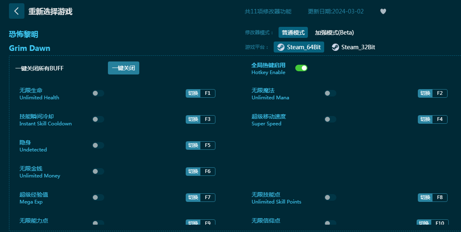Click 切换 button for F7 hotkey
The height and width of the screenshot is (232, 461).
point(193,197)
